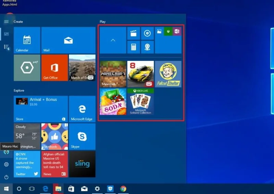Open Settings from the Start sidebar
Image resolution: width=274 pixels, height=194 pixels.
coord(6,164)
